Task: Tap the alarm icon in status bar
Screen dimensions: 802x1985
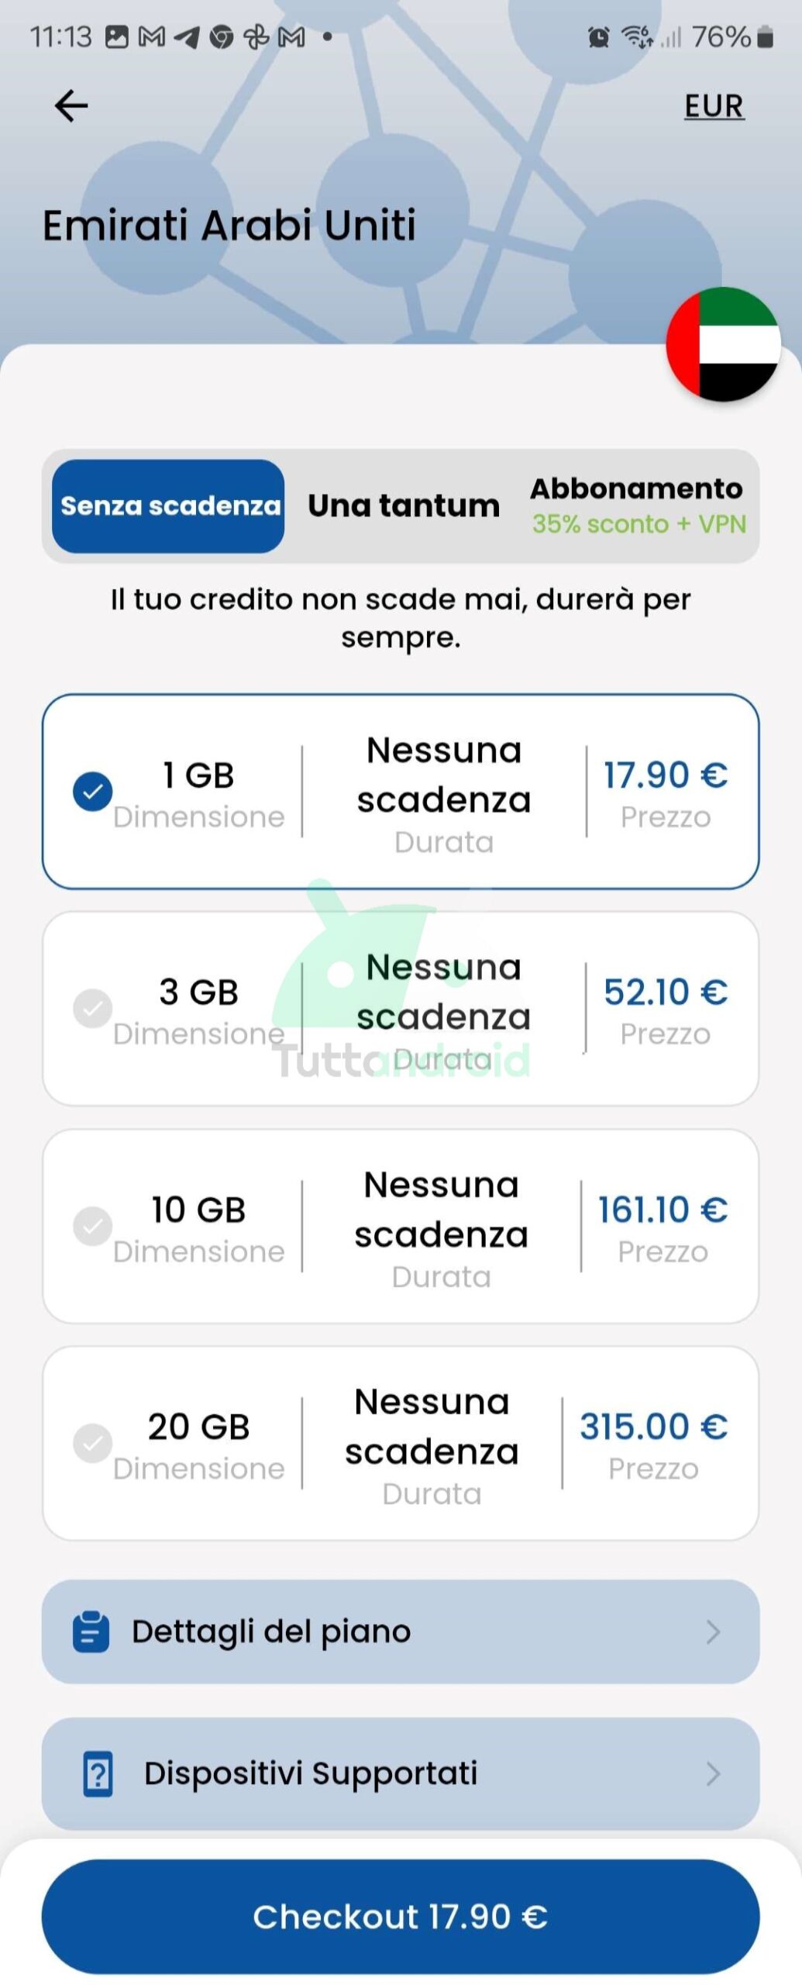Action: point(598,36)
